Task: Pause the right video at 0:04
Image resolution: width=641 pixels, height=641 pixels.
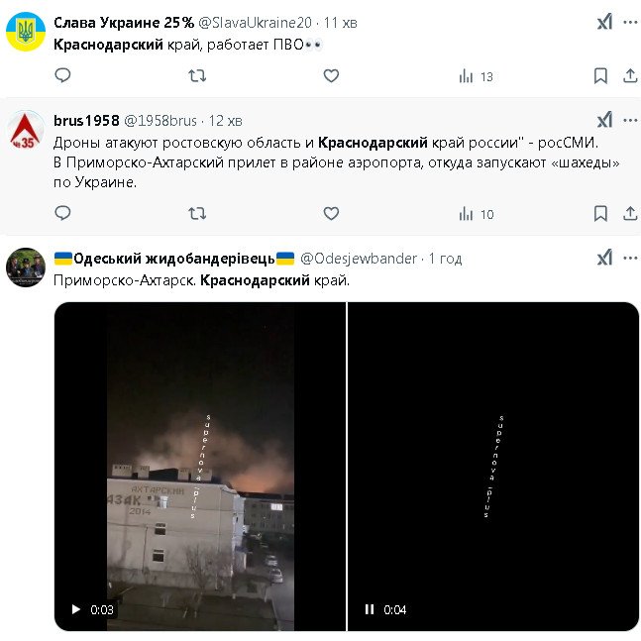Action: [370, 609]
